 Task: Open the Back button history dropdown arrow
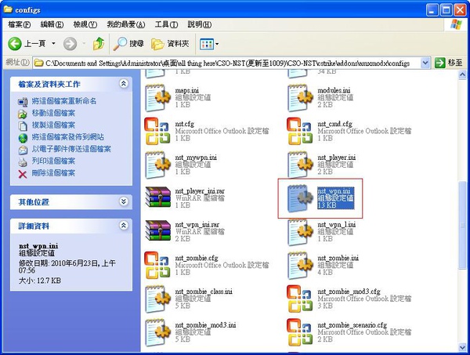[53, 44]
